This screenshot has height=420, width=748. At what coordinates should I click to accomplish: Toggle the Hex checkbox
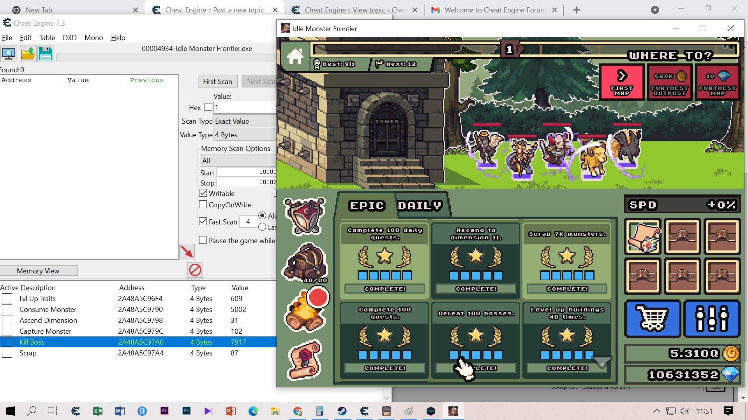click(208, 107)
